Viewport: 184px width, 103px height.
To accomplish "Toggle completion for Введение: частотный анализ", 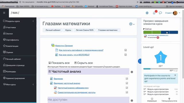I will 127,83.
